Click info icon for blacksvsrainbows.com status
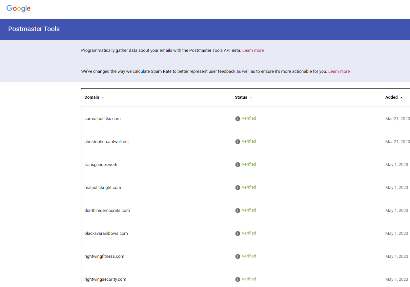The height and width of the screenshot is (287, 410). pos(238,234)
